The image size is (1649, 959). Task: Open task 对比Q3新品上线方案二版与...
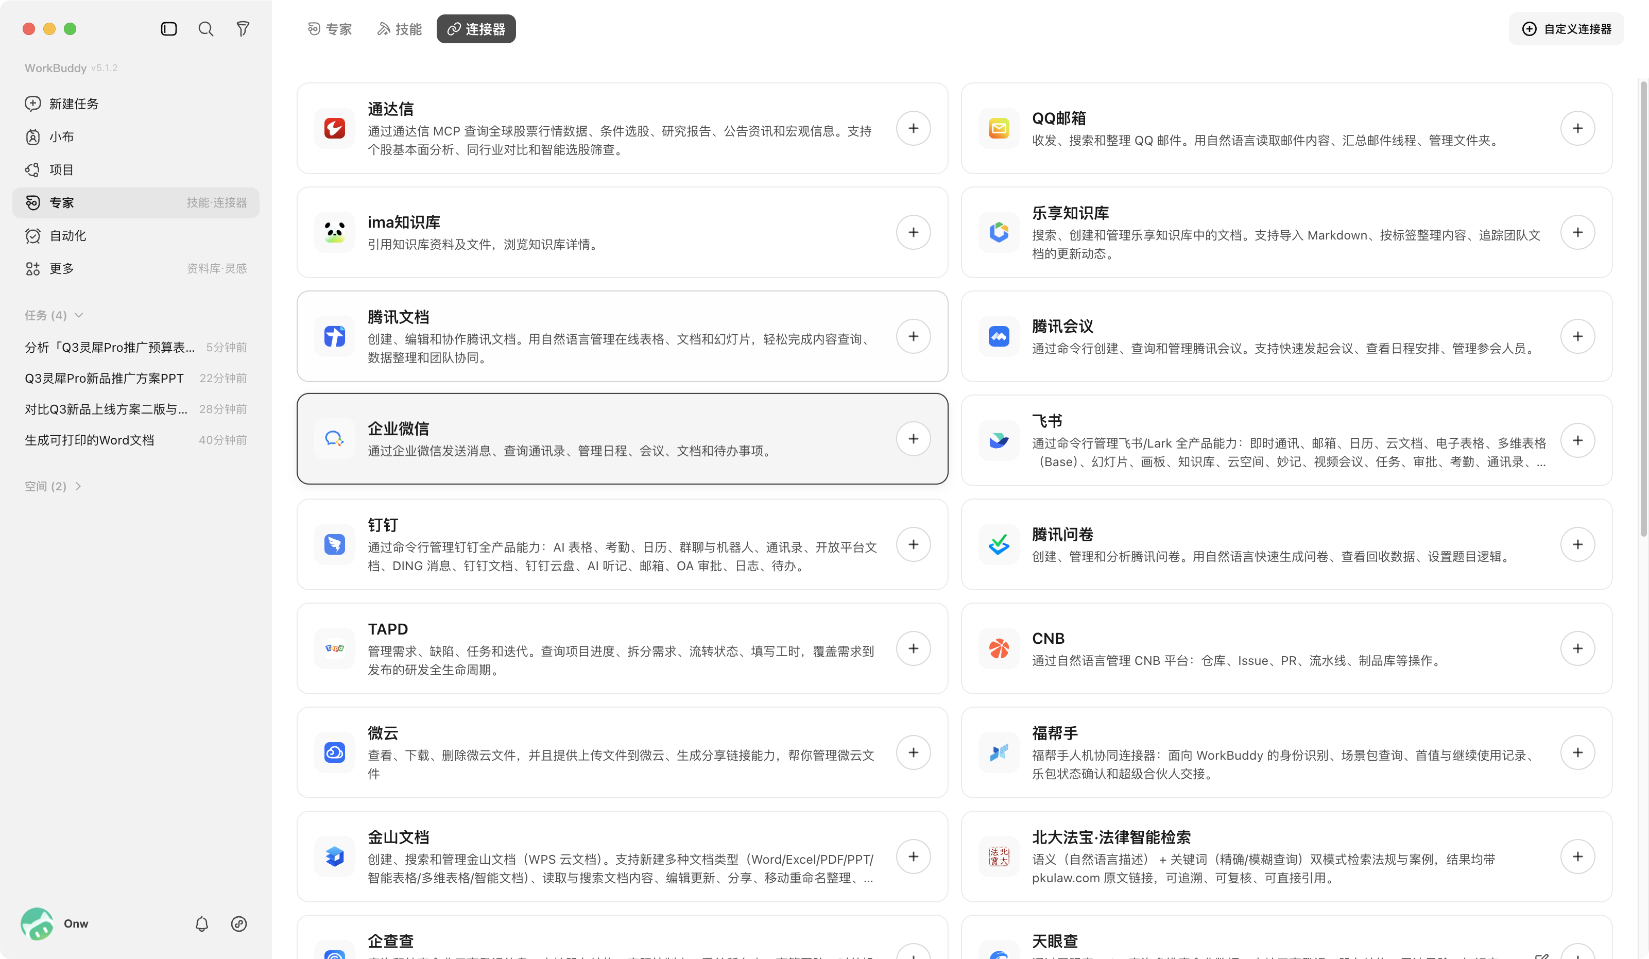pyautogui.click(x=136, y=409)
